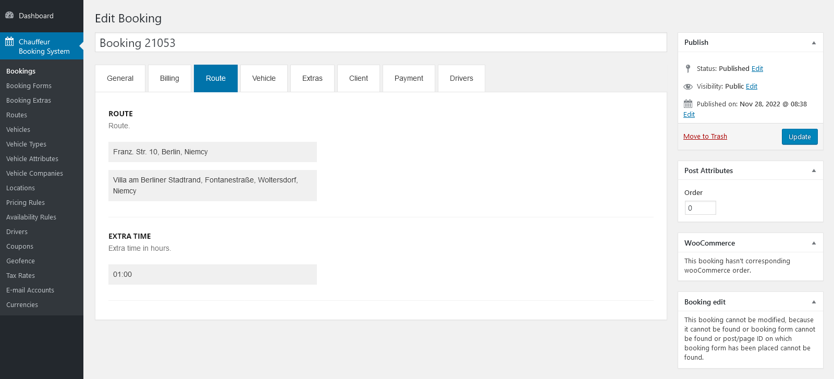The width and height of the screenshot is (834, 379).
Task: Collapse the Publish panel
Action: [x=814, y=43]
